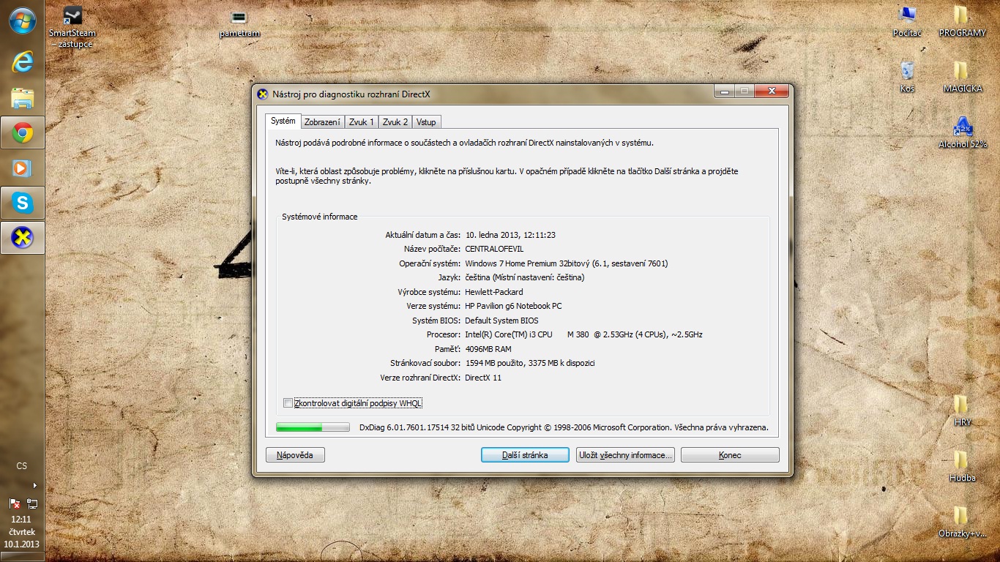
Task: Open the Windows Start menu orb
Action: click(x=22, y=20)
